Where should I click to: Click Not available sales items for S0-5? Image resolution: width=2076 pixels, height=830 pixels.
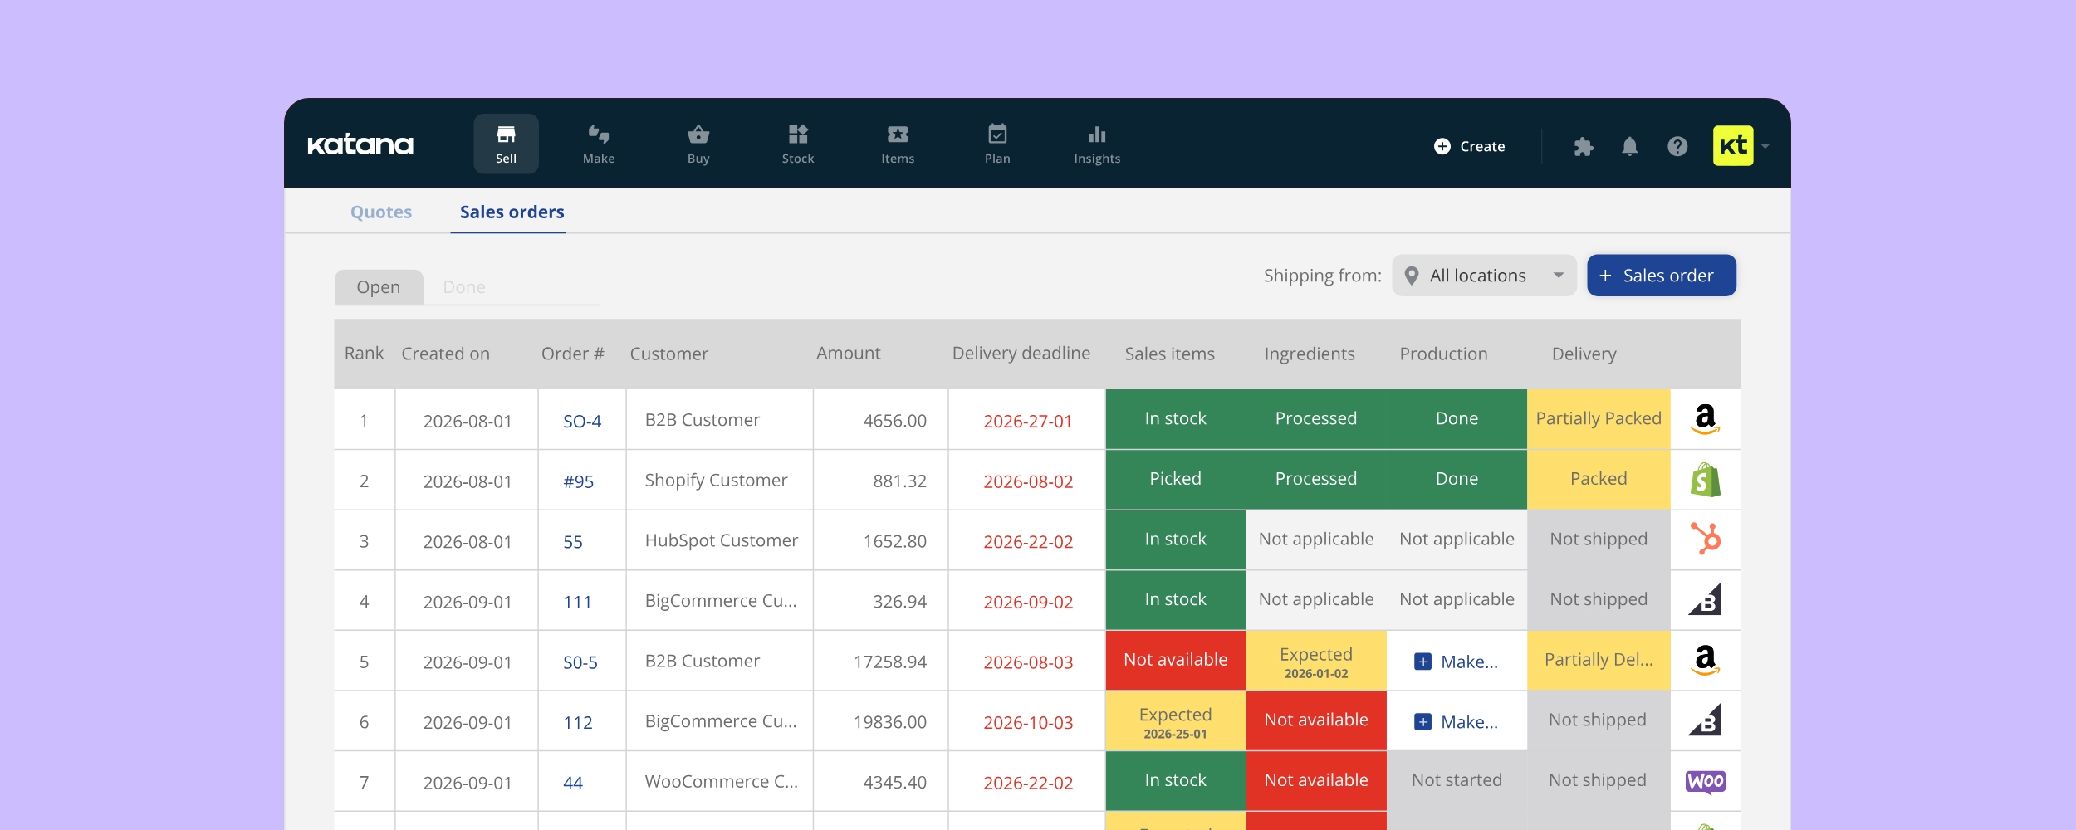(x=1175, y=660)
